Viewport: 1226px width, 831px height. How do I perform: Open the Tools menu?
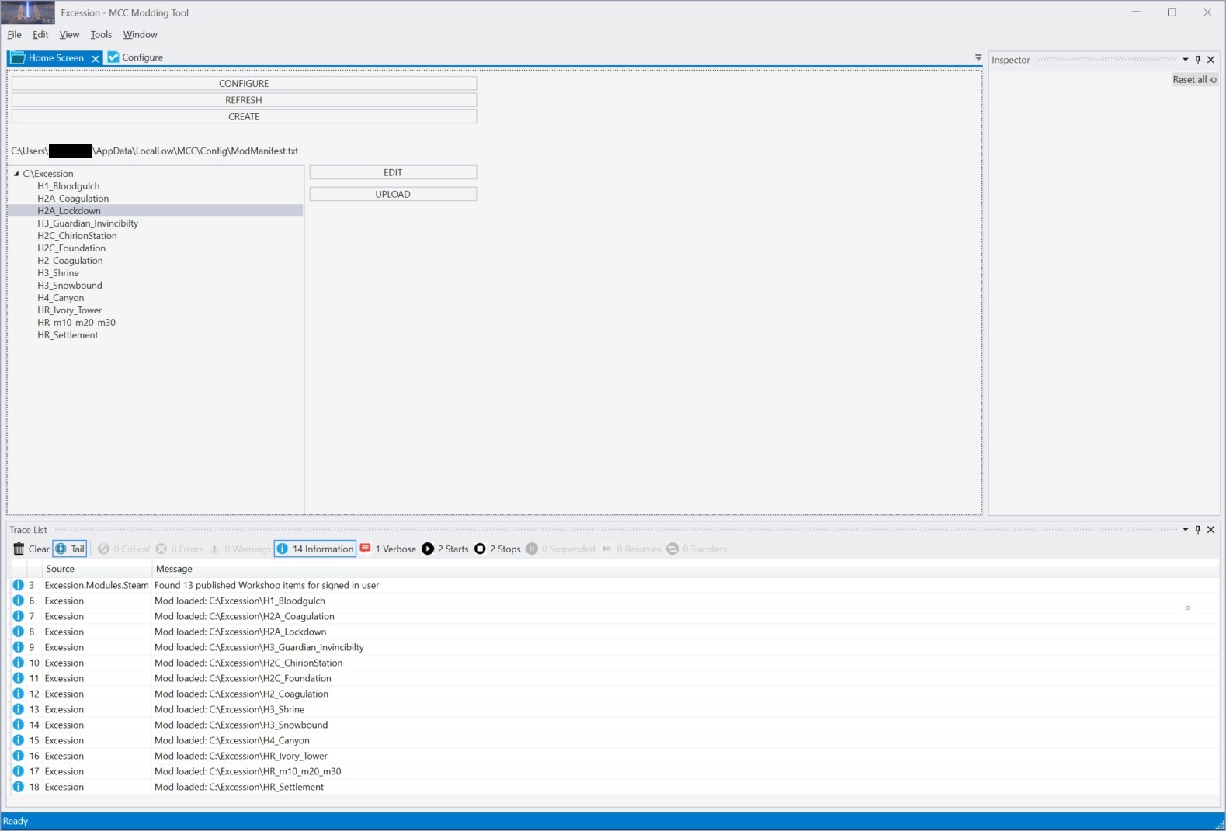101,34
